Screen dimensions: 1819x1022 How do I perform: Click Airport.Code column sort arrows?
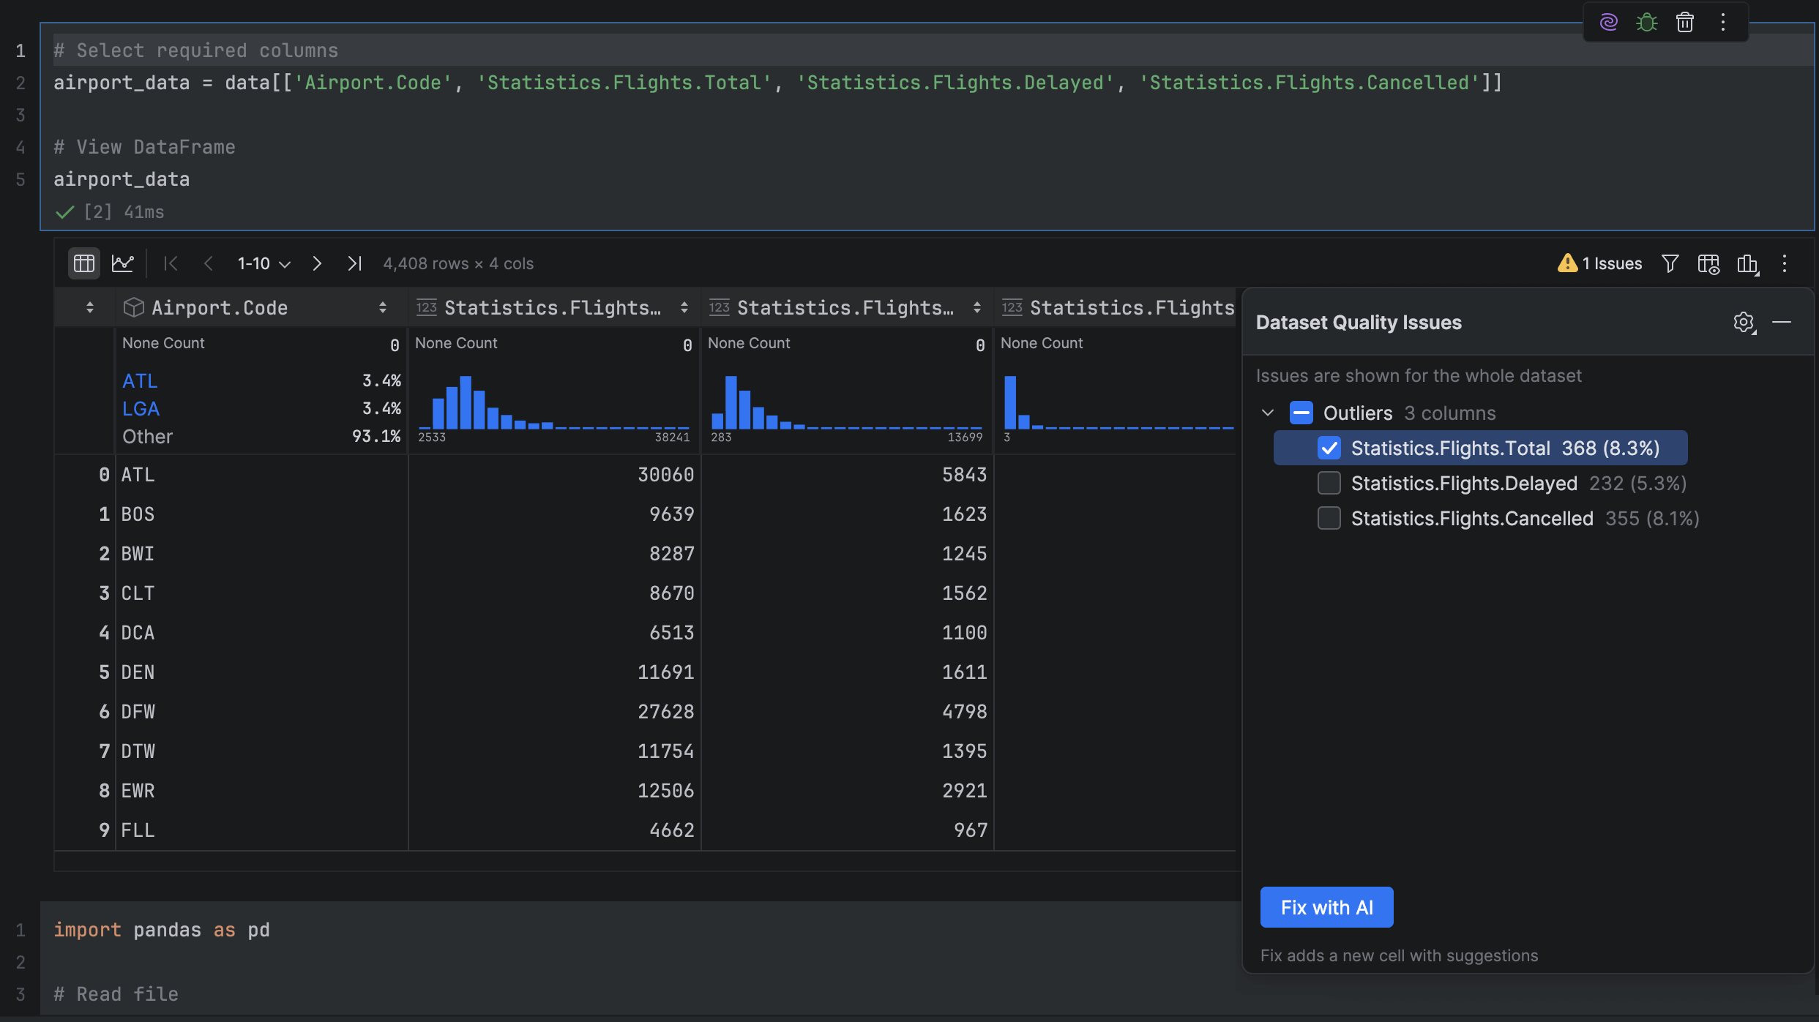click(x=382, y=308)
